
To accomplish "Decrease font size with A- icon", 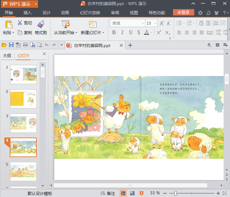I will (169, 23).
